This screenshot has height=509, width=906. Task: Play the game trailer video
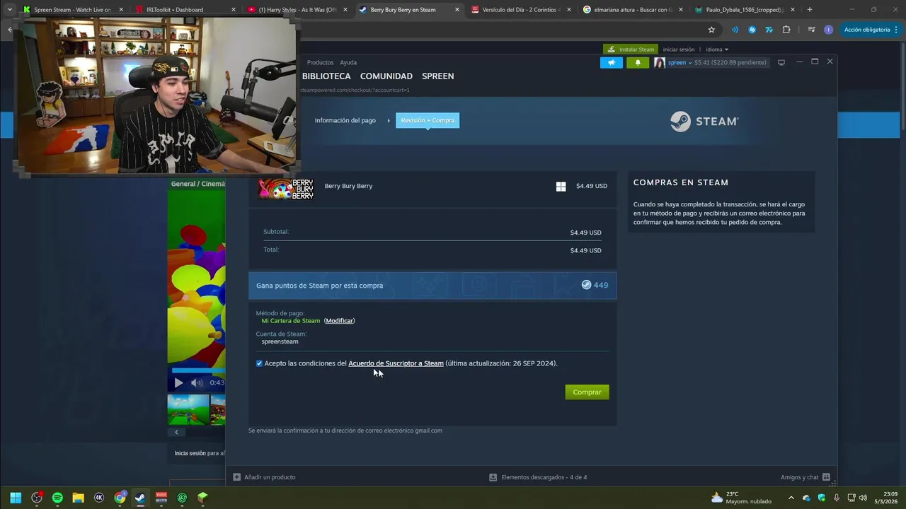[x=178, y=382]
